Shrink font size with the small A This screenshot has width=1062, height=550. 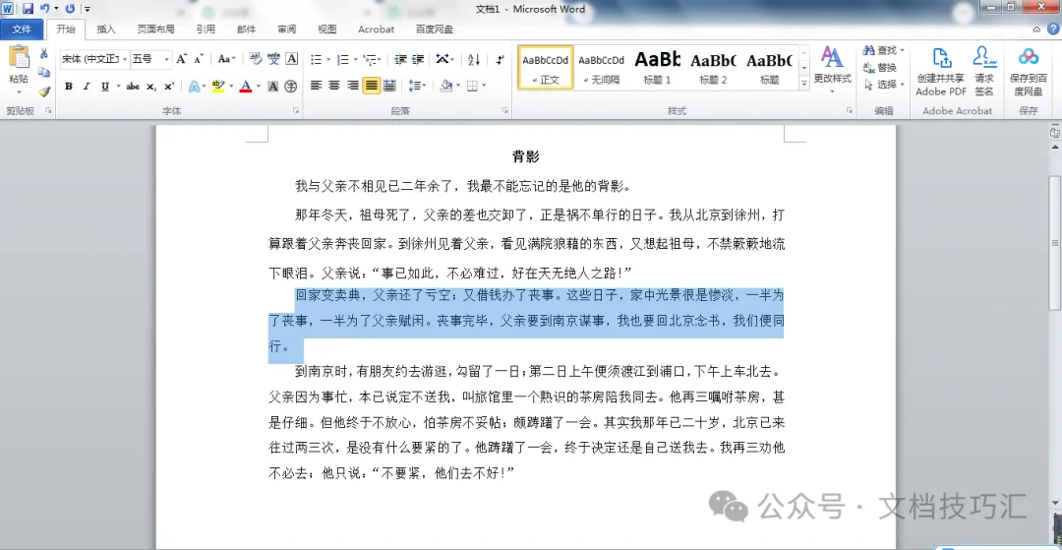[198, 60]
